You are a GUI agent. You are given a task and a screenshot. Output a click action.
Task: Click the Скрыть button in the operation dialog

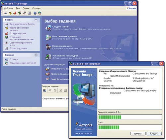point(154,134)
